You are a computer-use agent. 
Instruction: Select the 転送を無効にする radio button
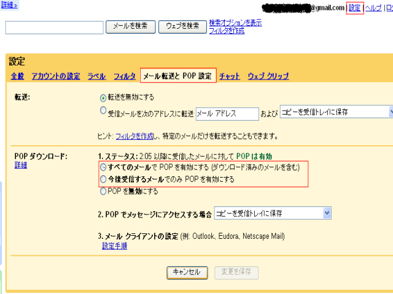tap(103, 97)
